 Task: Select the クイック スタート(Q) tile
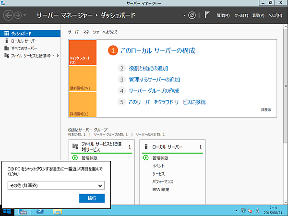pyautogui.click(x=82, y=53)
